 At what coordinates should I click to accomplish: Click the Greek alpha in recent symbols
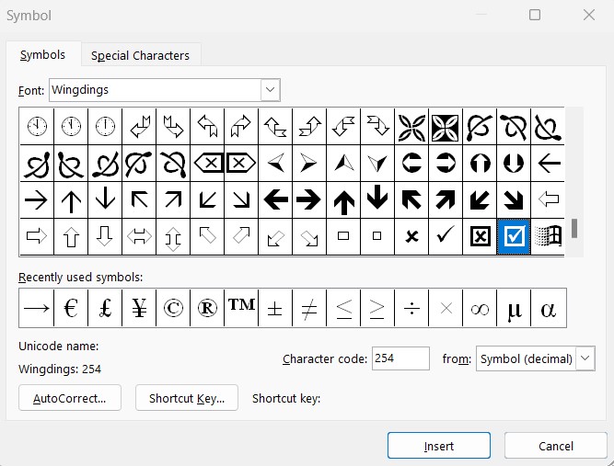coord(549,309)
